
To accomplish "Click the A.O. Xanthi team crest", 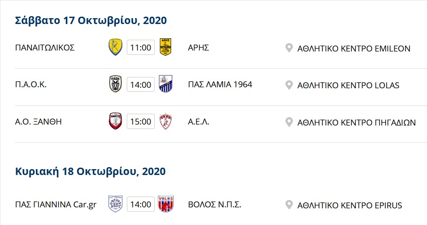I will [x=115, y=121].
